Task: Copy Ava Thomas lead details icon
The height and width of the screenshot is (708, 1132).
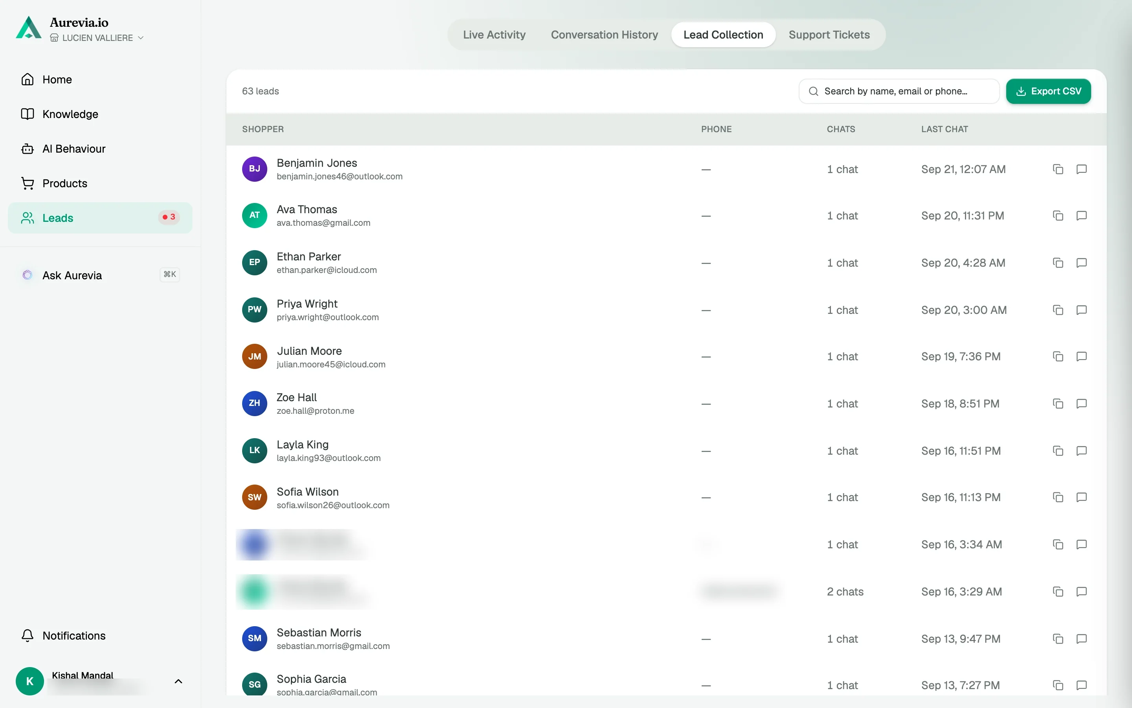Action: click(1058, 216)
